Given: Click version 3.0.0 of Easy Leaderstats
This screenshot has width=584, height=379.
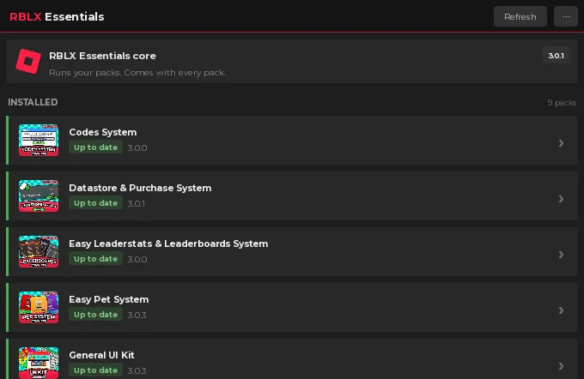Looking at the screenshot, I should click(137, 259).
